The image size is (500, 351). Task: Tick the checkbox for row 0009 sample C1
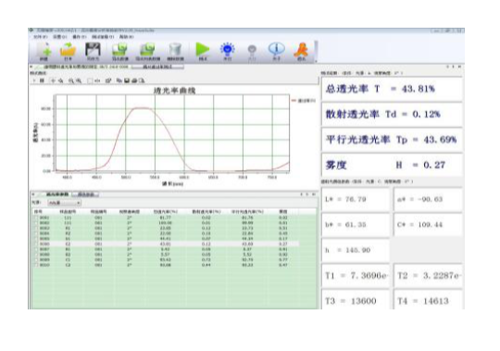tap(36, 260)
